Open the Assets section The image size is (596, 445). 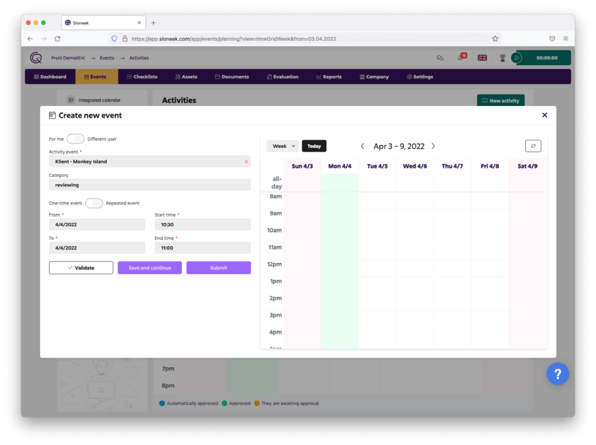tap(186, 77)
